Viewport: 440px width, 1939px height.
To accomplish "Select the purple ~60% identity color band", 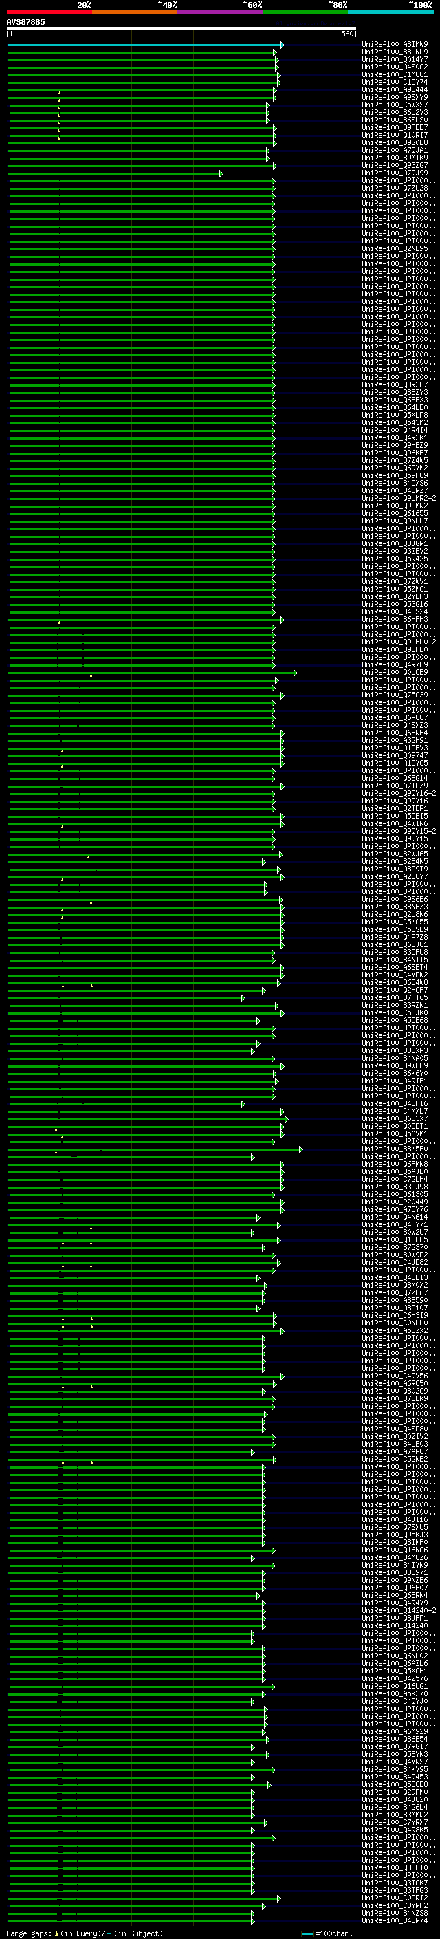I will pyautogui.click(x=221, y=12).
